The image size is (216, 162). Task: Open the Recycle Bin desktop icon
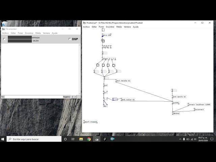[x=4, y=24]
